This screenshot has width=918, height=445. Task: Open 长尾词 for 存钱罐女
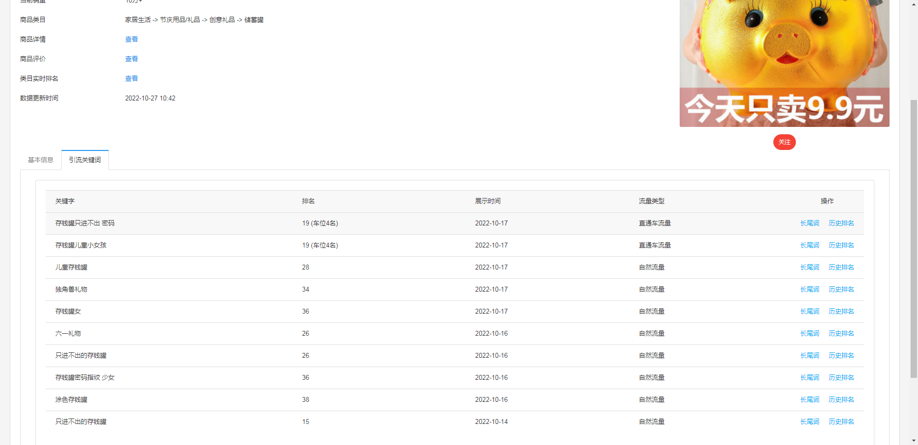click(810, 311)
